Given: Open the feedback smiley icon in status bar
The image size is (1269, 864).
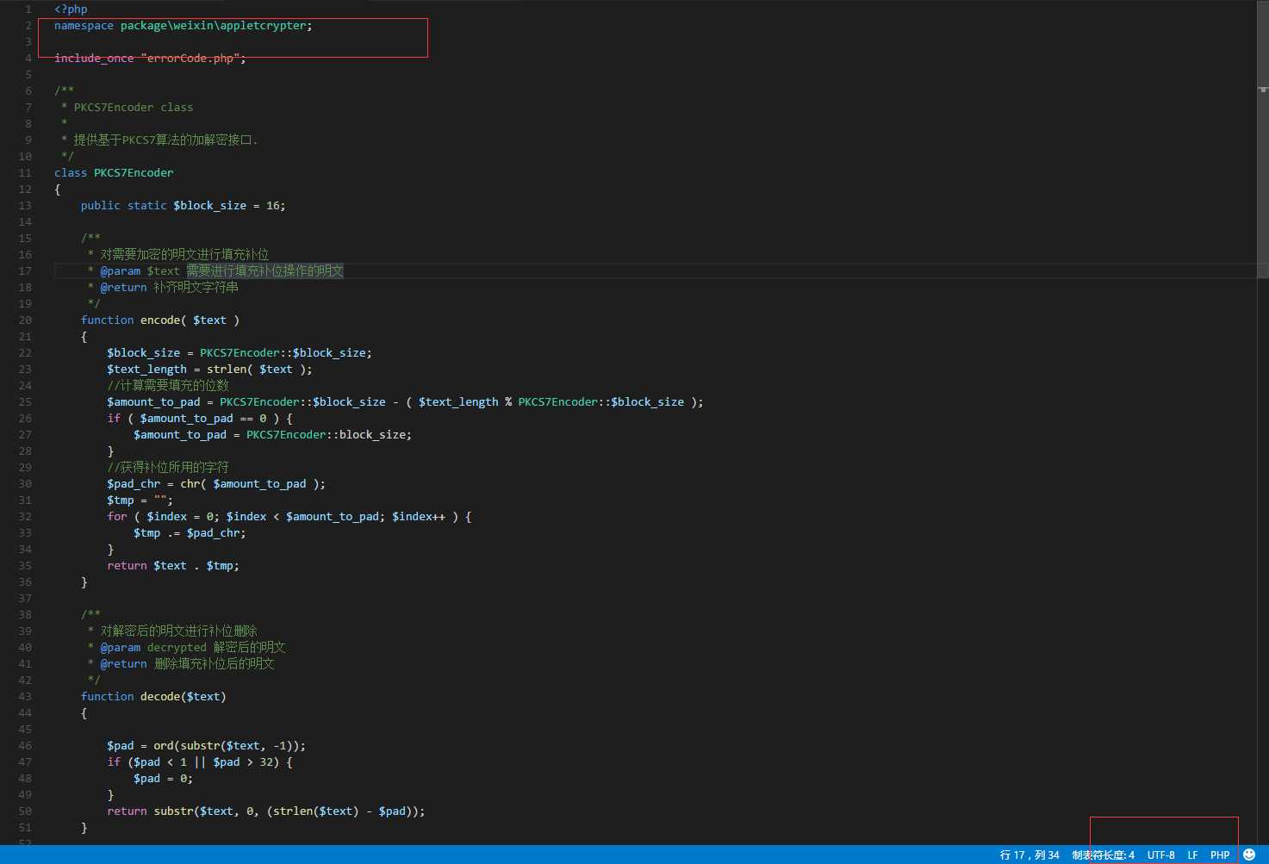Looking at the screenshot, I should (x=1249, y=855).
